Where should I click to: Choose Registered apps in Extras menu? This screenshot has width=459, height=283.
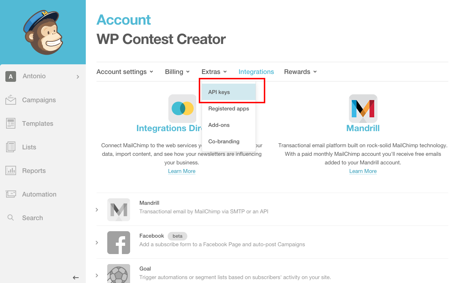point(229,109)
